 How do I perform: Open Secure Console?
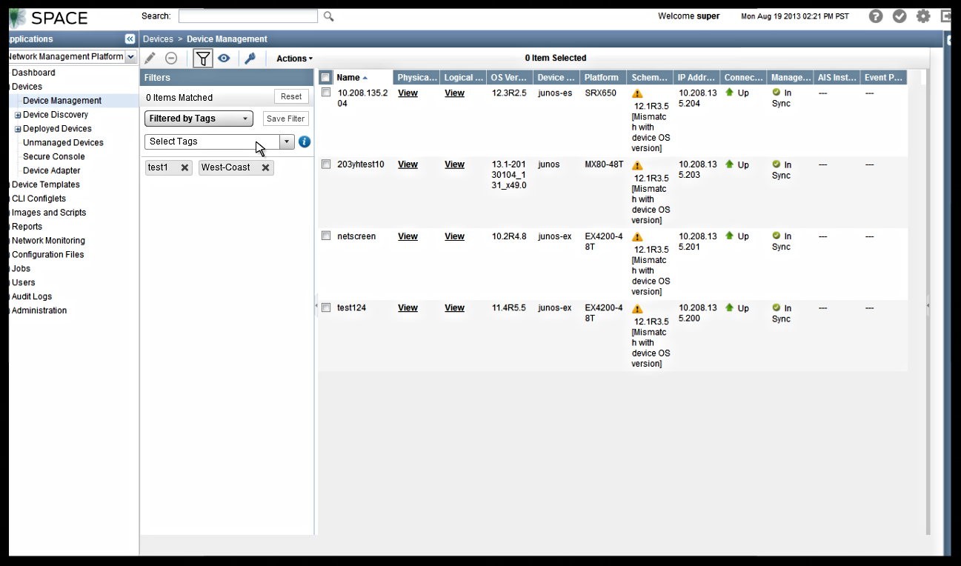[x=54, y=157]
